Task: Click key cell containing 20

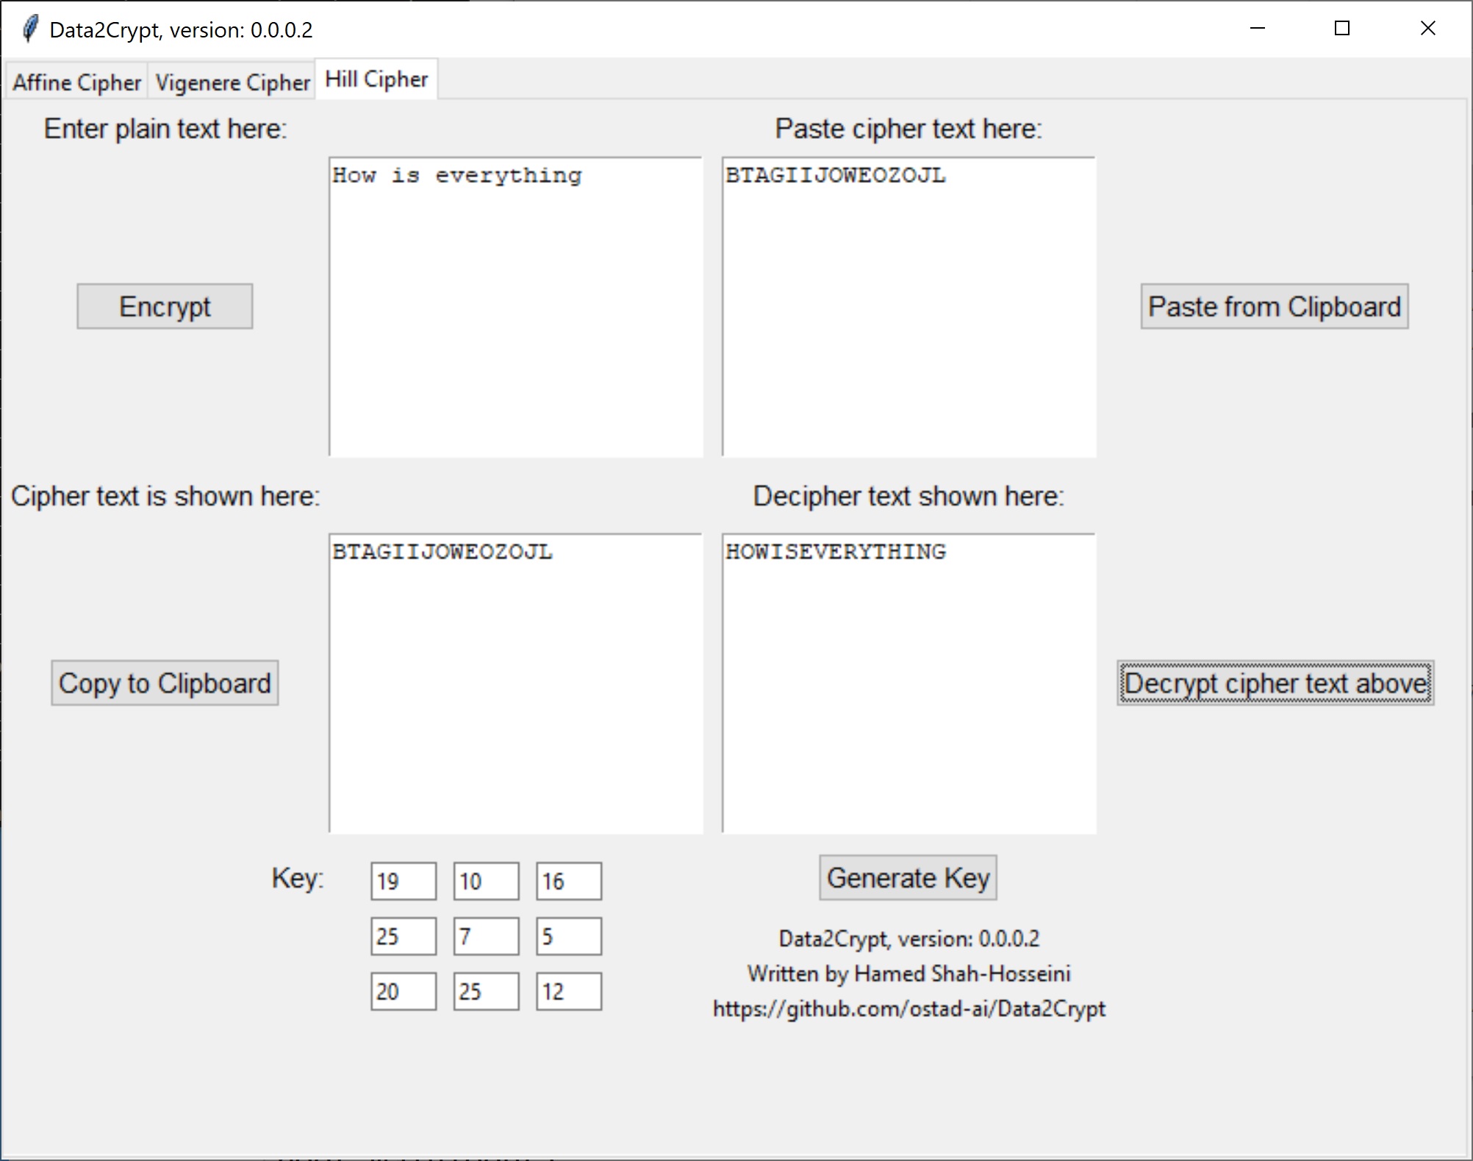Action: click(403, 991)
